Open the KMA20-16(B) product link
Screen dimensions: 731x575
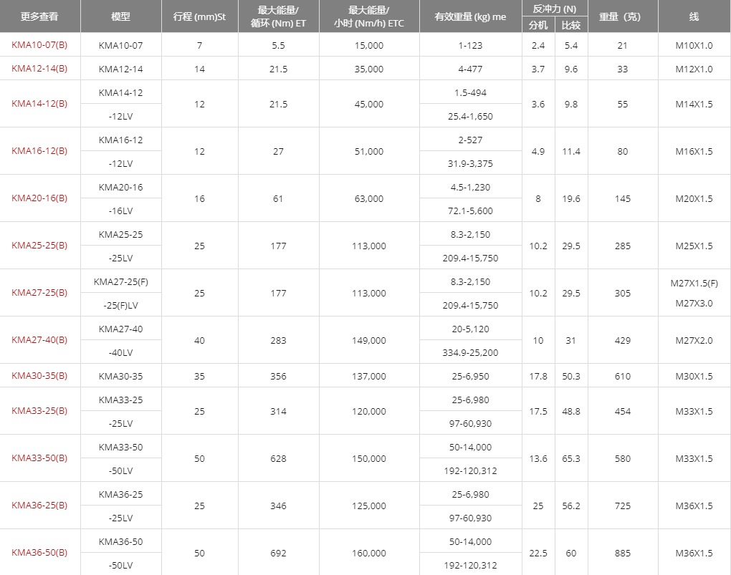coord(39,198)
